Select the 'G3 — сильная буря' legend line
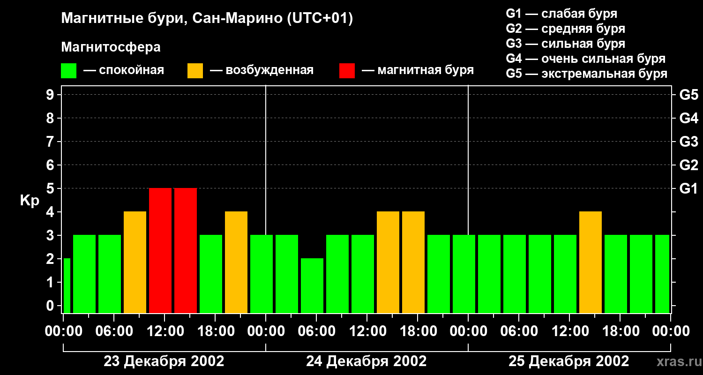703x375 pixels. point(566,44)
